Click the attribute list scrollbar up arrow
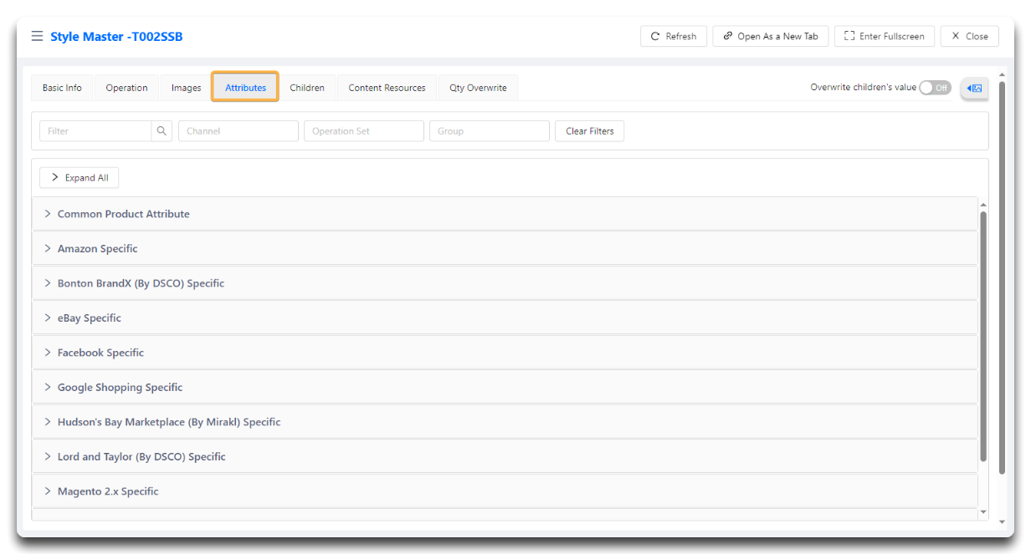The height and width of the screenshot is (554, 1031). pos(983,205)
